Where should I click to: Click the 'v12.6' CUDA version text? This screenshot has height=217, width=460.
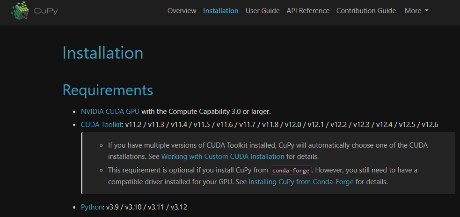[430, 125]
